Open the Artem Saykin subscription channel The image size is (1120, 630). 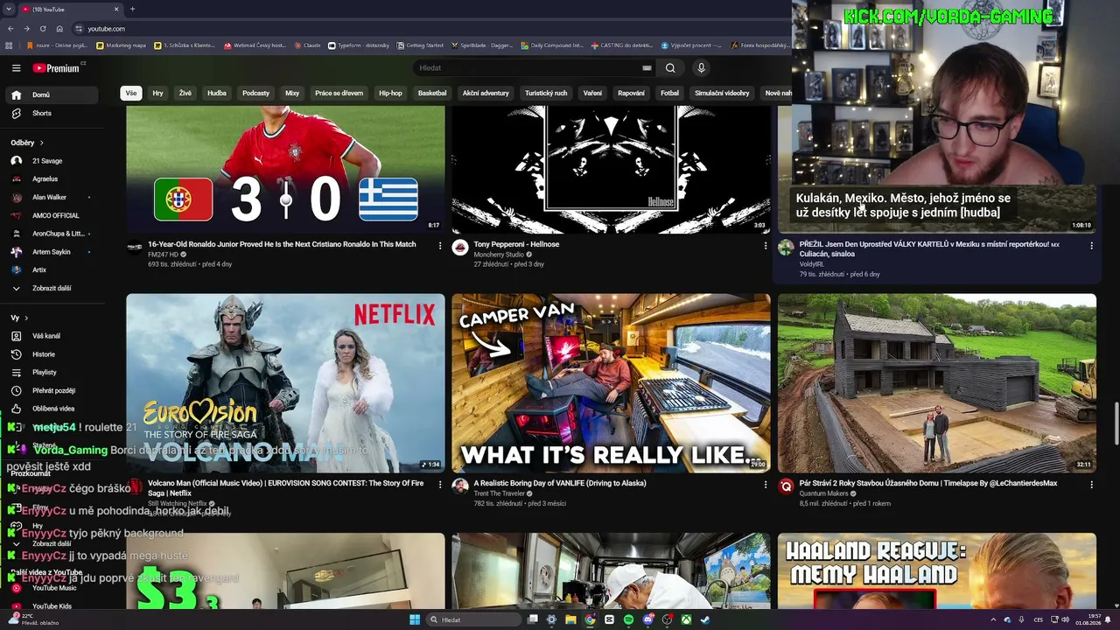coord(53,252)
